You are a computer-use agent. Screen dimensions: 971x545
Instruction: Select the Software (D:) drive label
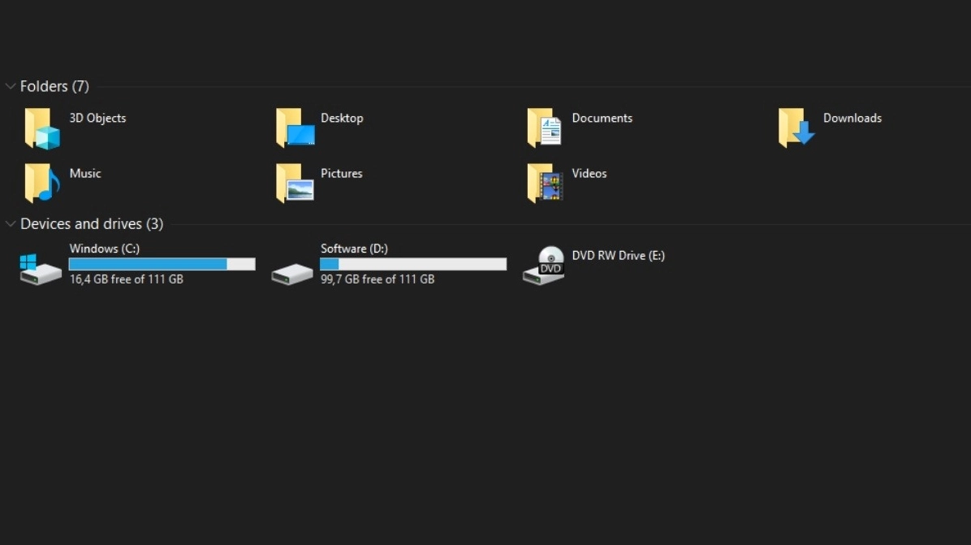tap(354, 249)
